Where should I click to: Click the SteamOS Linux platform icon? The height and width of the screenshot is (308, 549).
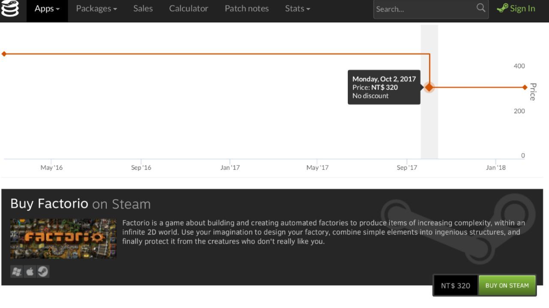point(43,272)
